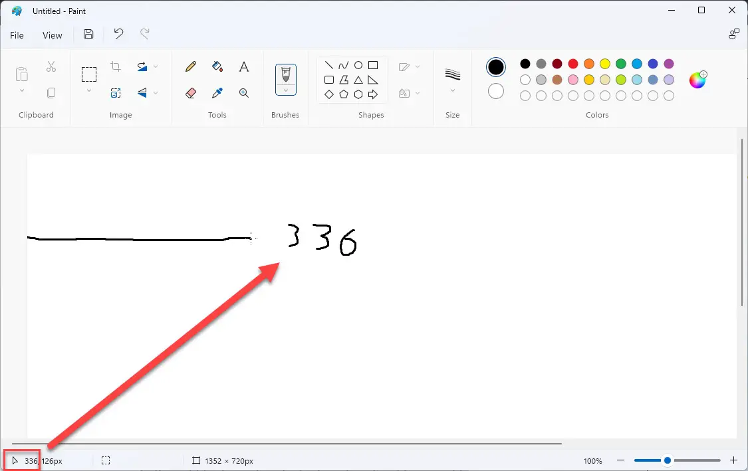Select the Text tool

coord(244,66)
